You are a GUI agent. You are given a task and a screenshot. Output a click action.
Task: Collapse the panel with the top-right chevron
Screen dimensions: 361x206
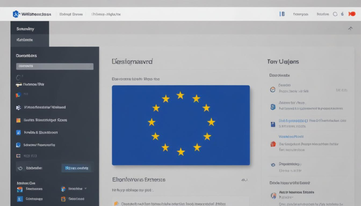pyautogui.click(x=350, y=29)
